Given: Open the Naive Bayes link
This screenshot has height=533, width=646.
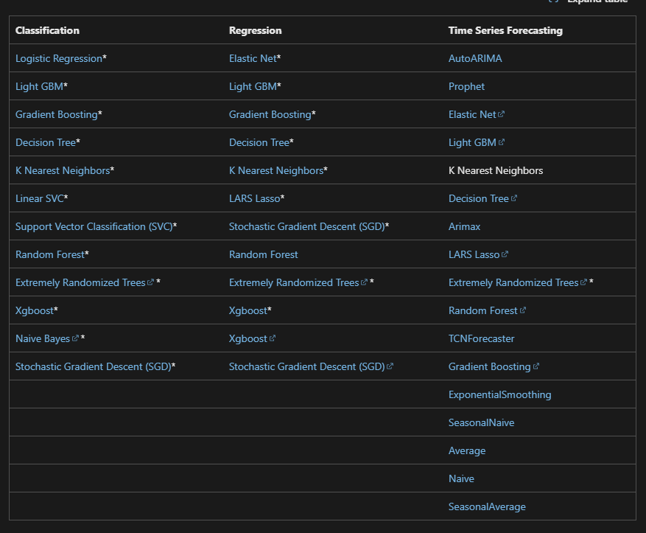Looking at the screenshot, I should coord(47,339).
